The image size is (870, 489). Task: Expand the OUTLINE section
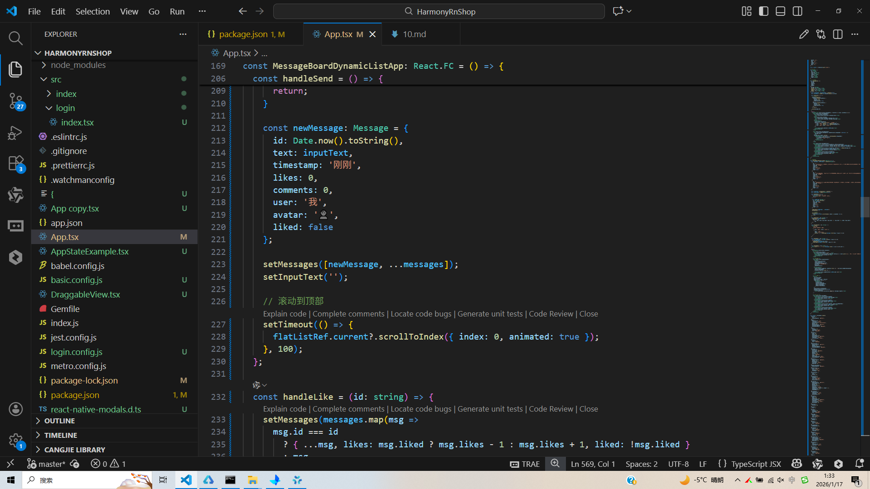[x=59, y=421]
